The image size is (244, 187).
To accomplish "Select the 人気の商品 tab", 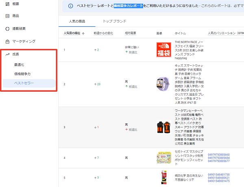I will 76,21.
